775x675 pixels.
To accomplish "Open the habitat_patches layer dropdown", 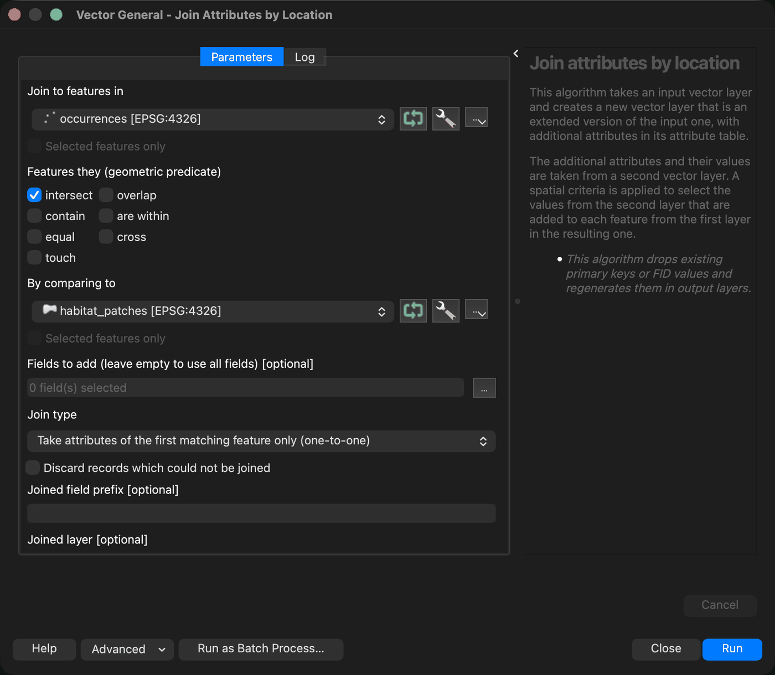I will click(213, 311).
